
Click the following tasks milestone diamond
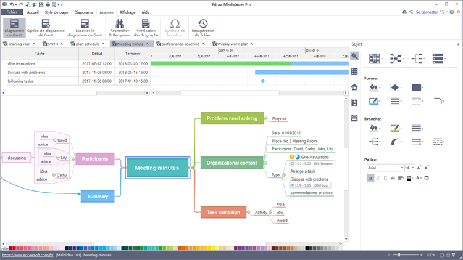tap(263, 81)
